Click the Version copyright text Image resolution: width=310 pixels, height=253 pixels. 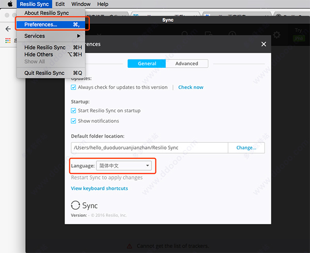pos(99,215)
